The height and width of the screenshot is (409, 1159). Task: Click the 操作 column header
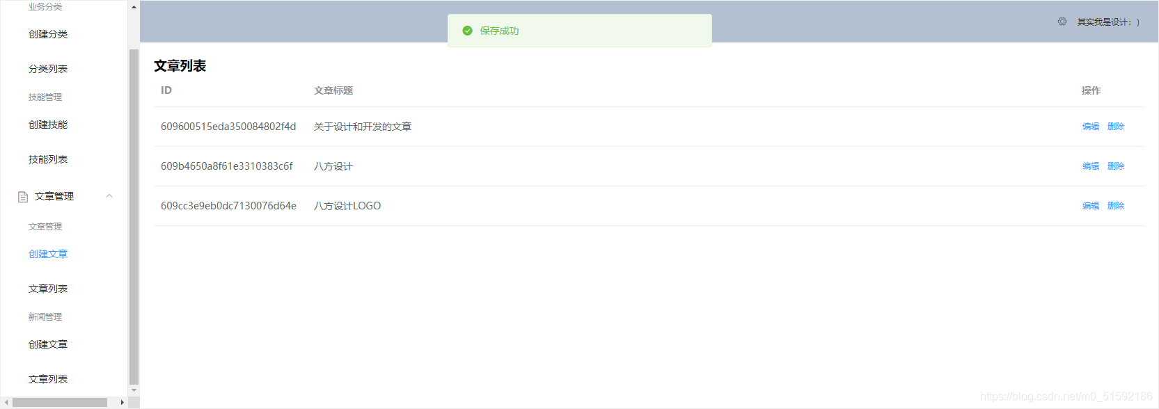coord(1091,90)
